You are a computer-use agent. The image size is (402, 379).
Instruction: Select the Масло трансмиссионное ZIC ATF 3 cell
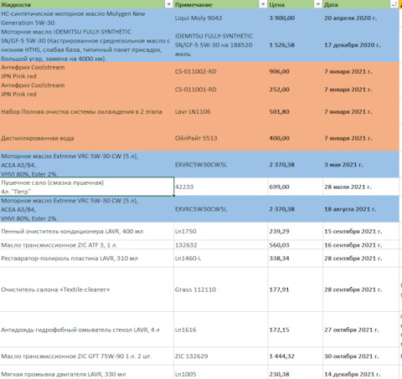(x=86, y=244)
